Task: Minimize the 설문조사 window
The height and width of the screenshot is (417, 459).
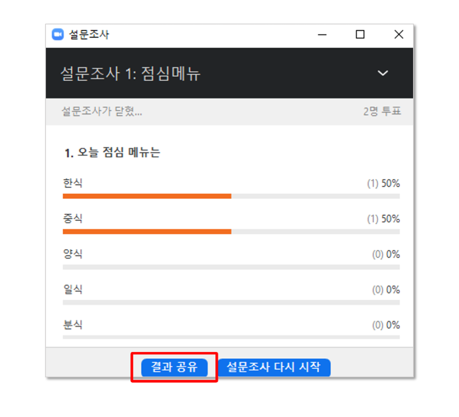Action: (x=322, y=34)
